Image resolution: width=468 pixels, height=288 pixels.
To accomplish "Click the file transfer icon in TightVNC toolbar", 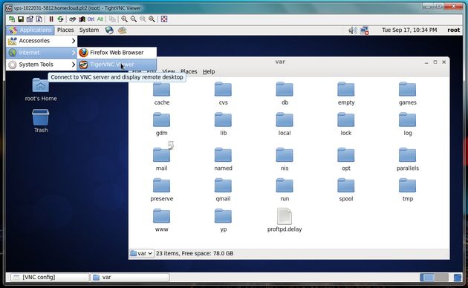I will pos(112,19).
